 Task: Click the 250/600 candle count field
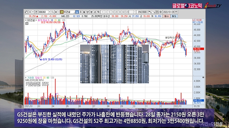click(x=142, y=12)
